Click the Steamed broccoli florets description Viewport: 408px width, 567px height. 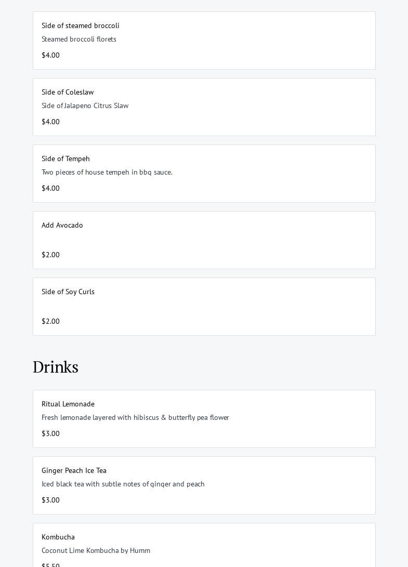point(79,39)
